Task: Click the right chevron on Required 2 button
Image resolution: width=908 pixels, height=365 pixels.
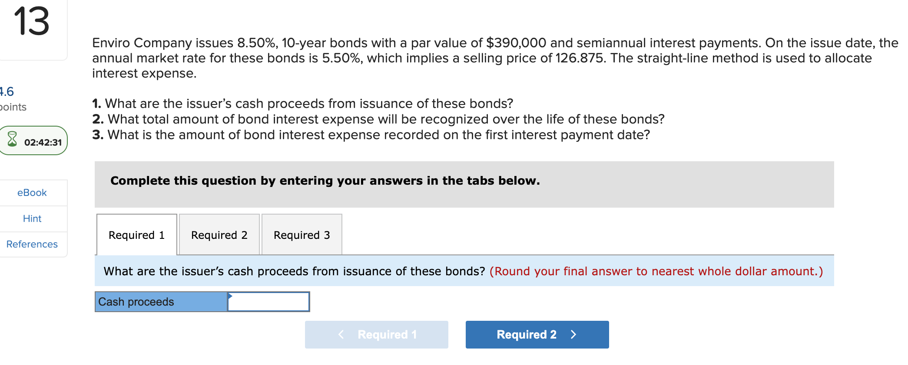Action: [574, 334]
